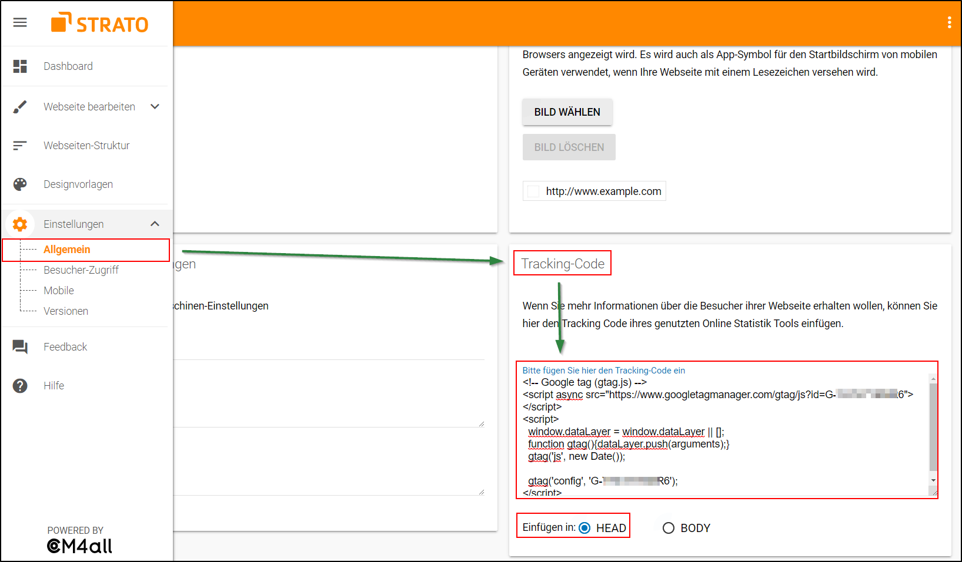This screenshot has width=962, height=562.
Task: Select the BODY radio button
Action: 668,527
